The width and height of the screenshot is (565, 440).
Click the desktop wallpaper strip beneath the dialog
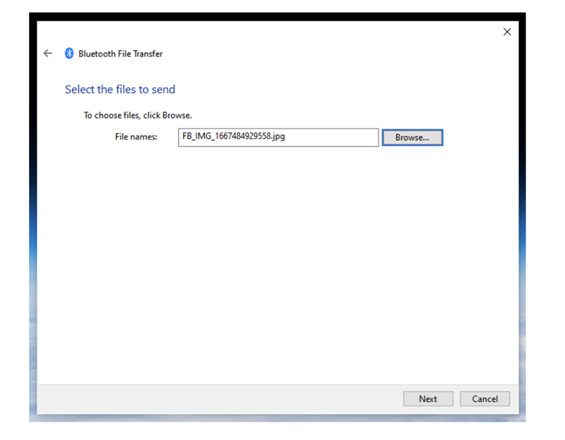point(275,418)
